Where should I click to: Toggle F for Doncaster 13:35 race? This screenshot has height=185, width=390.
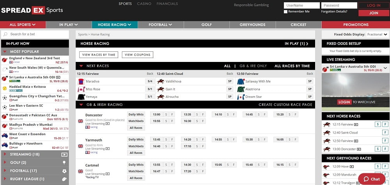pos(203,115)
